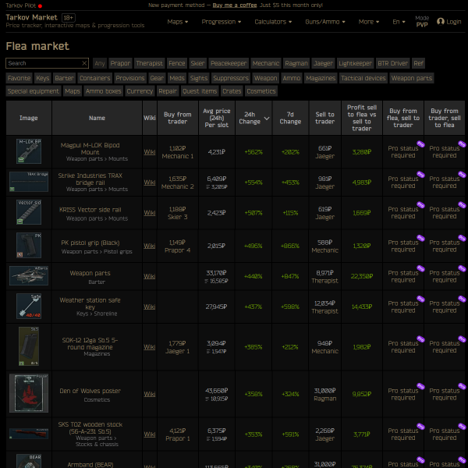Image resolution: width=468 pixels, height=468 pixels.
Task: Open SOK-12 magazine item image
Action: point(29,346)
